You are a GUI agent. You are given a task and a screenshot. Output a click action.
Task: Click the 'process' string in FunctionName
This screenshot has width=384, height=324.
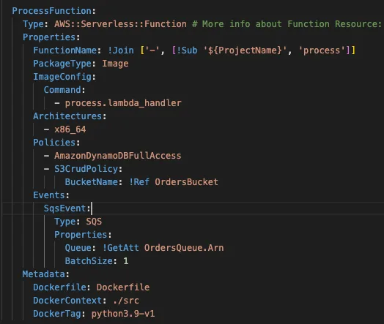tap(322, 50)
